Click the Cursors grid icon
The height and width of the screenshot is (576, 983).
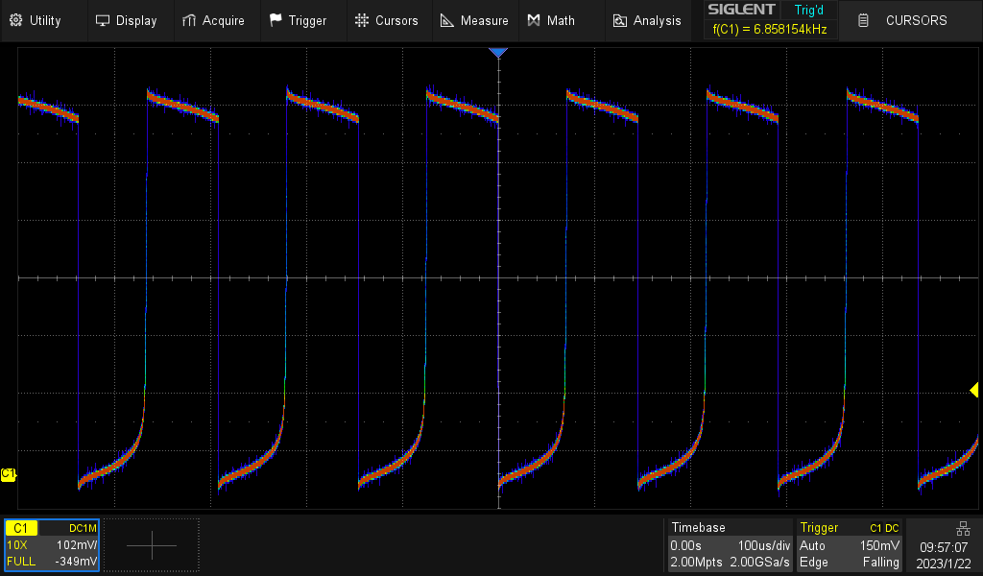tap(361, 20)
